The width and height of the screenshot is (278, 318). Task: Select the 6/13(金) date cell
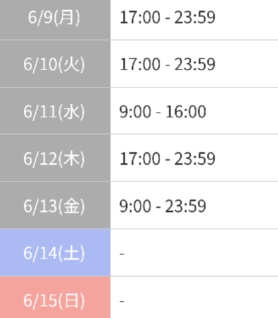[55, 205]
